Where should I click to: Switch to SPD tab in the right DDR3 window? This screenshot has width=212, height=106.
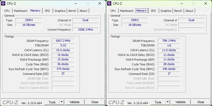[x=153, y=11]
